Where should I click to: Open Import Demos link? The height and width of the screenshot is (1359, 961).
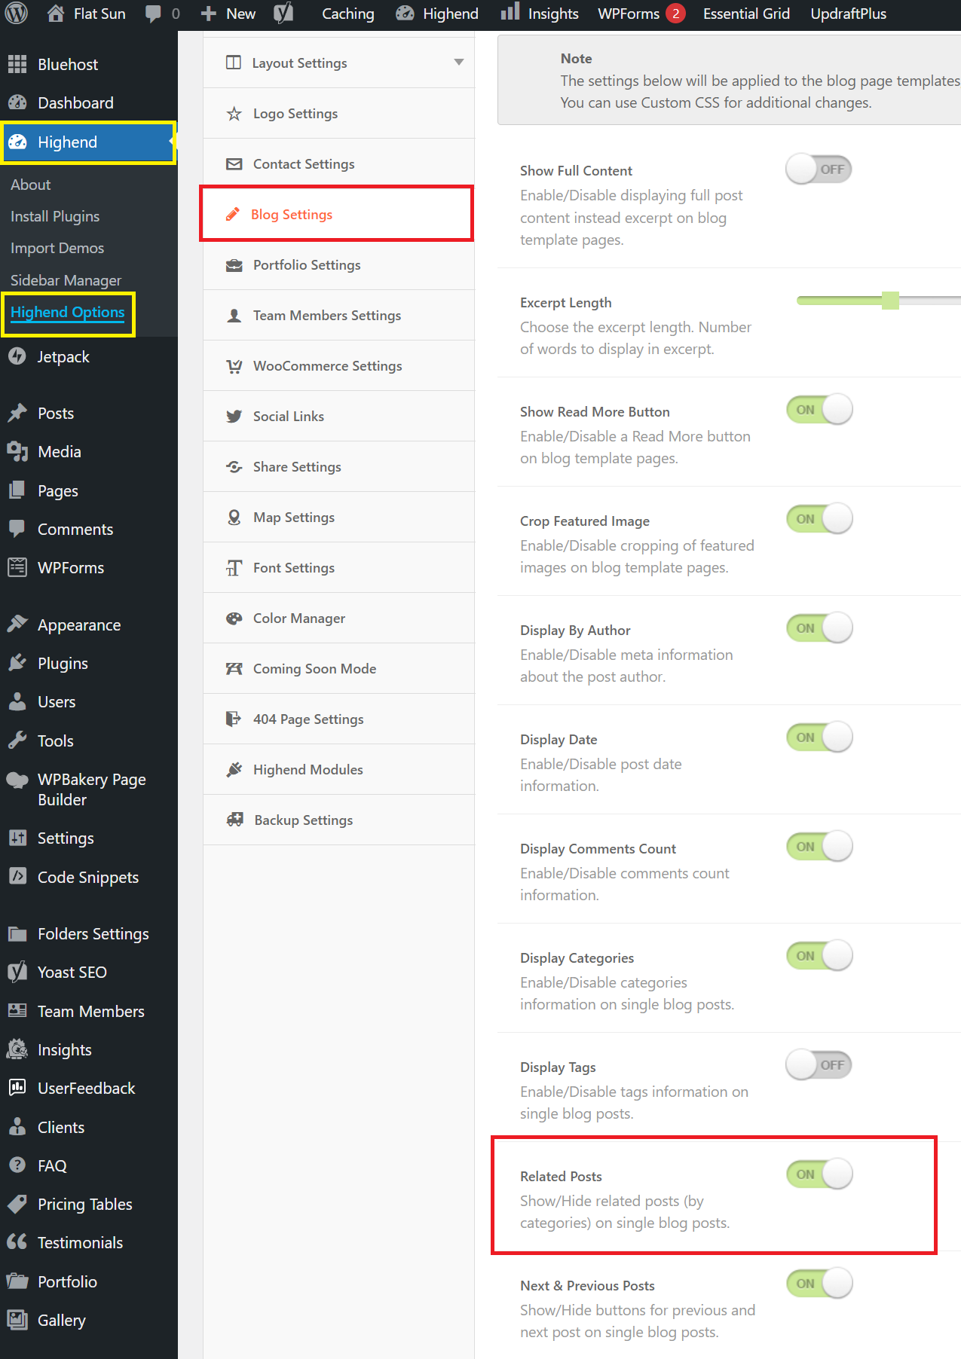[57, 248]
